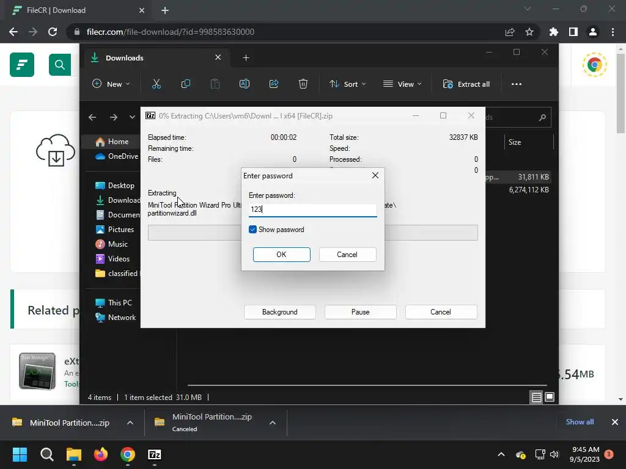Open the Windows Start menu

[x=20, y=454]
